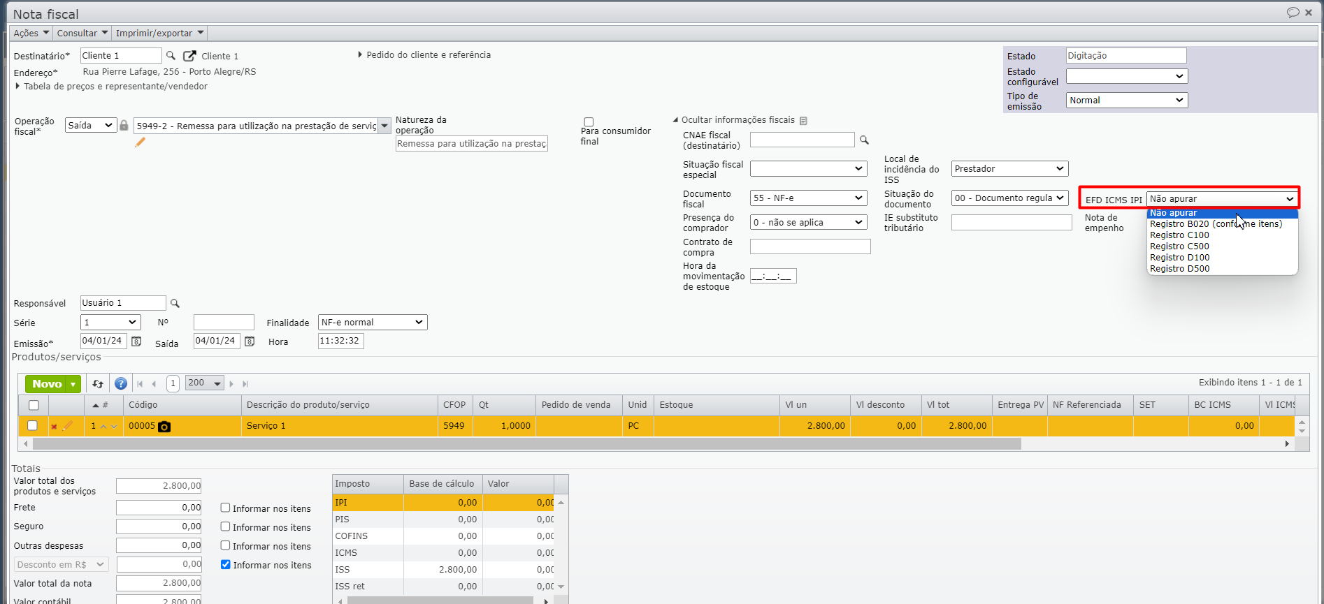This screenshot has width=1324, height=604.
Task: Click the search icon next to Destinatário
Action: (x=171, y=56)
